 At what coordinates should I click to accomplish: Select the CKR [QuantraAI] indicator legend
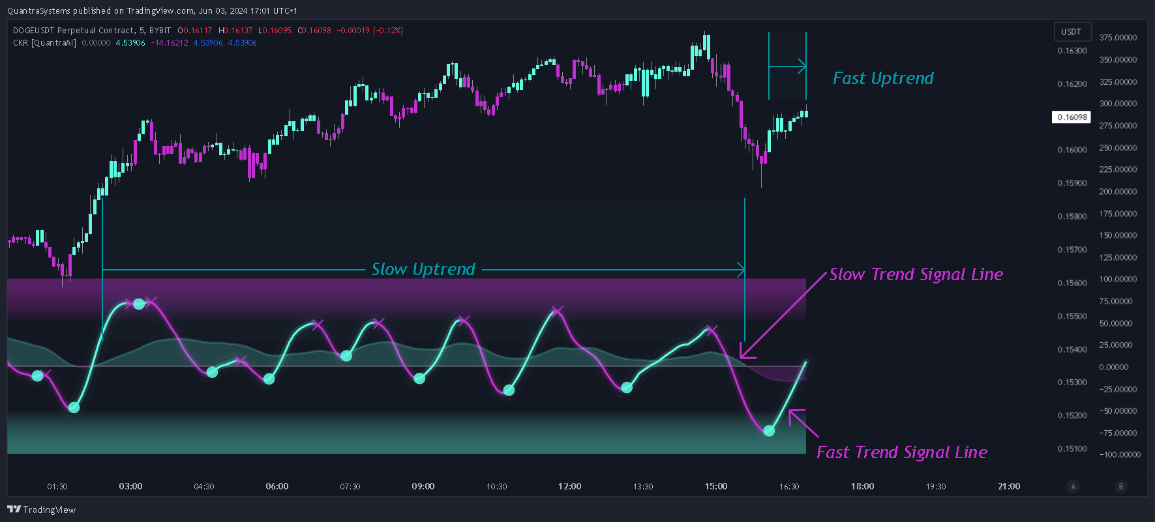pyautogui.click(x=44, y=43)
